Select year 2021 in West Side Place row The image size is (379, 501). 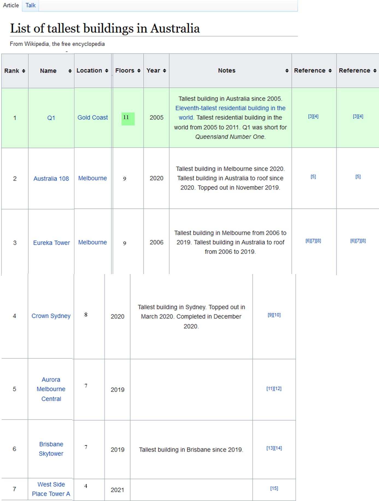(x=117, y=490)
